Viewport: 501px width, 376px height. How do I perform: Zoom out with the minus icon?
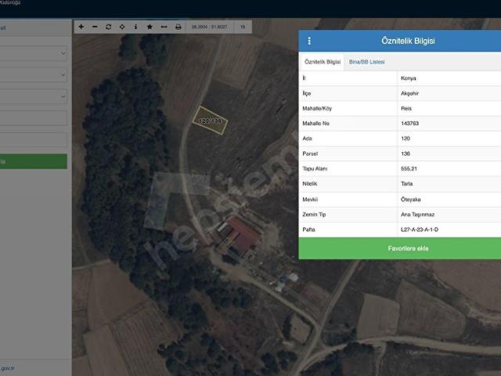[95, 27]
